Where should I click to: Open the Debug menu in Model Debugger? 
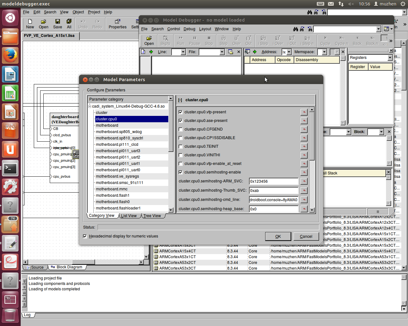click(189, 29)
